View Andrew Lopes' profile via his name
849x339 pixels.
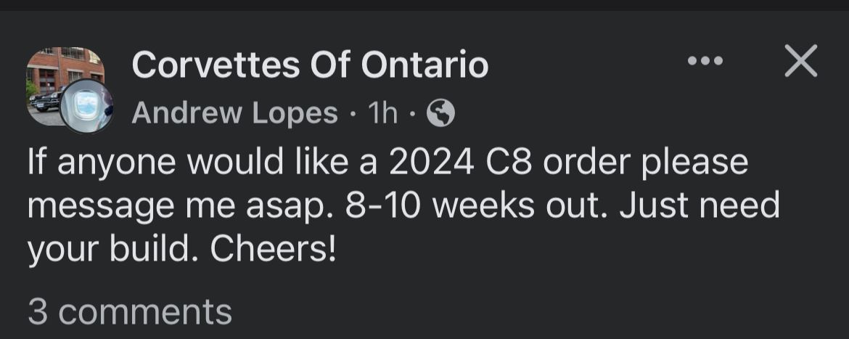(234, 113)
